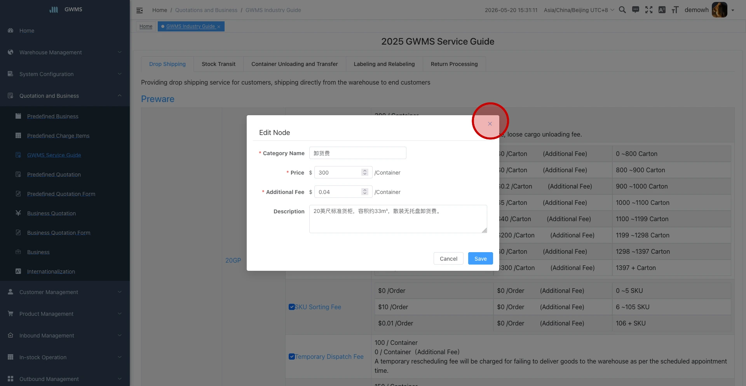
Task: Click the Additional Fee stepper arrows
Action: (364, 192)
